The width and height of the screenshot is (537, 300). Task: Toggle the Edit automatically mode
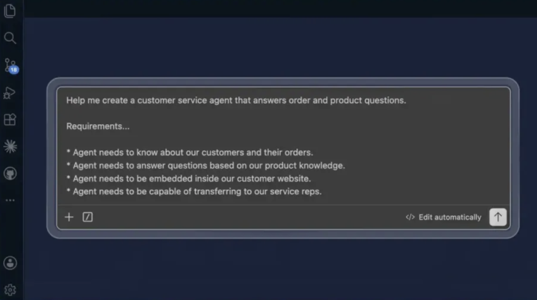[x=444, y=217]
